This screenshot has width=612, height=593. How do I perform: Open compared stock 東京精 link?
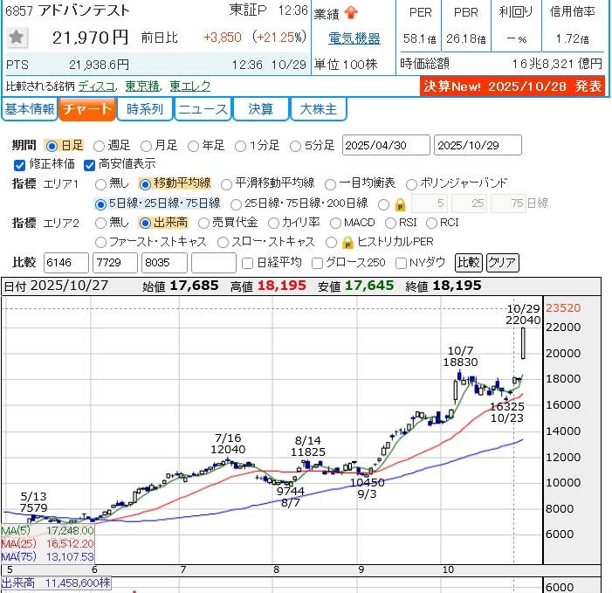(x=143, y=86)
